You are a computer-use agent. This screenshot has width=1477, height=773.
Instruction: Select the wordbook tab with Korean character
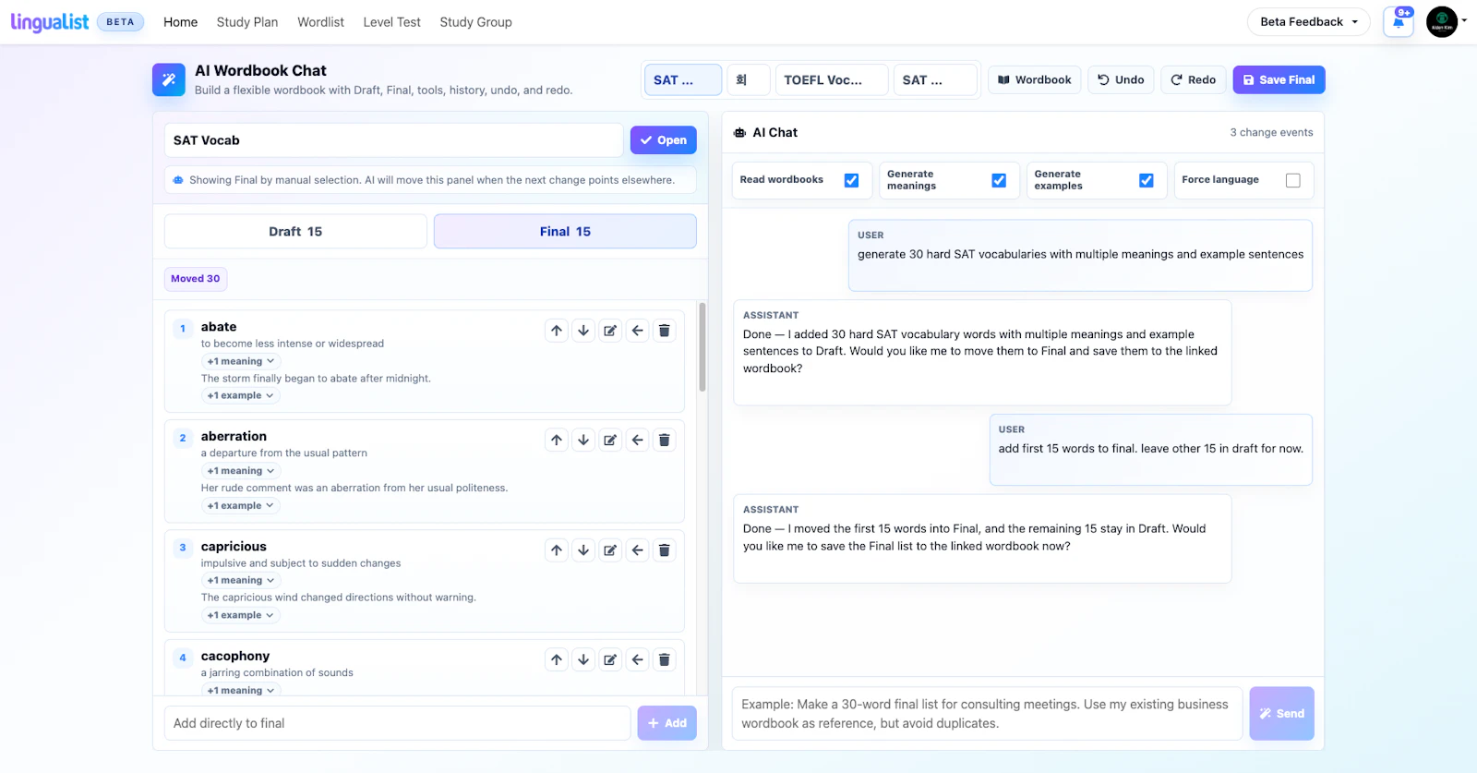(x=748, y=80)
